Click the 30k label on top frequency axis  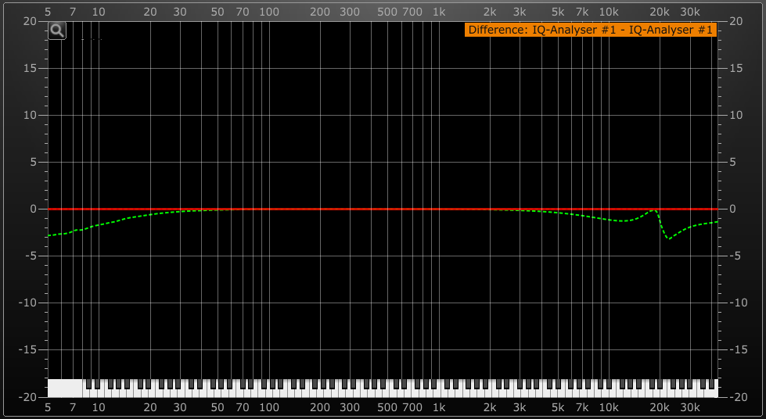click(x=689, y=13)
